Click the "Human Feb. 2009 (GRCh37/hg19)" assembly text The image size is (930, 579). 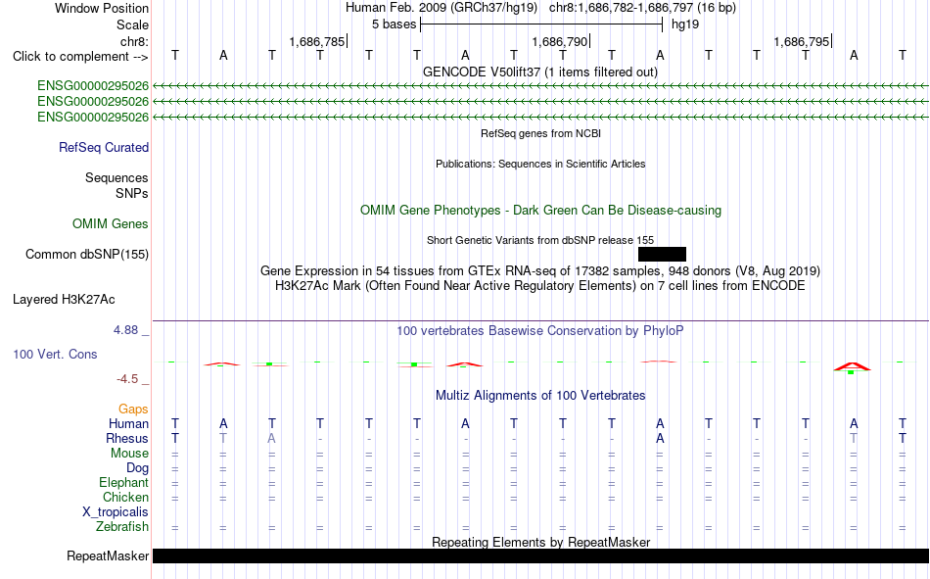pyautogui.click(x=442, y=8)
